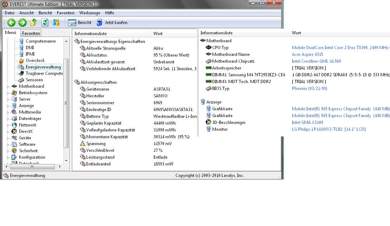The image size is (390, 226).
Task: Open the Bericht report button
Action: [79, 23]
